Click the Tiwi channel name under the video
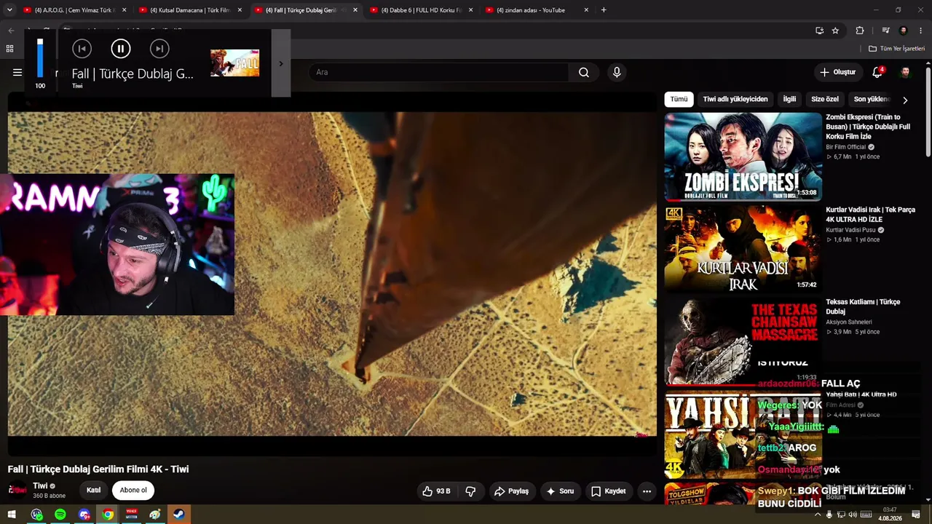 point(40,485)
